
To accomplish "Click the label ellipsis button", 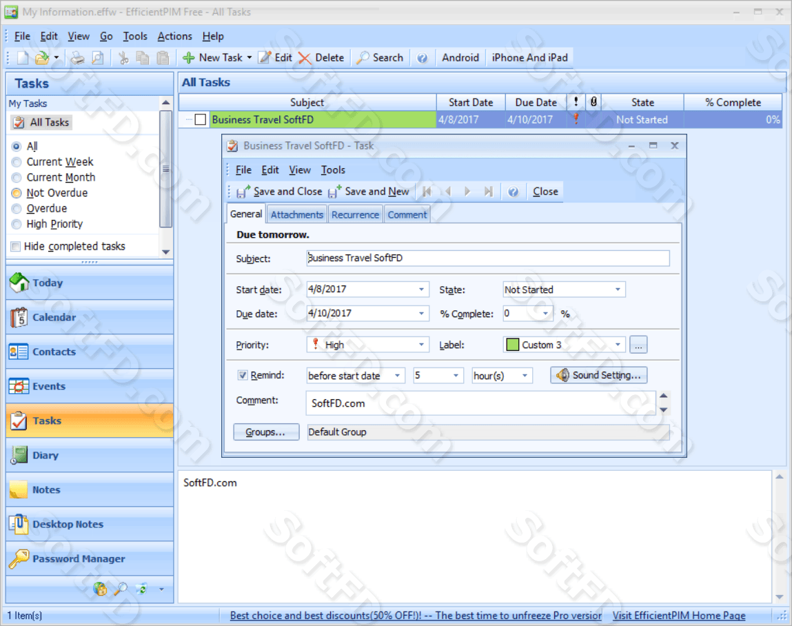I will [x=638, y=345].
